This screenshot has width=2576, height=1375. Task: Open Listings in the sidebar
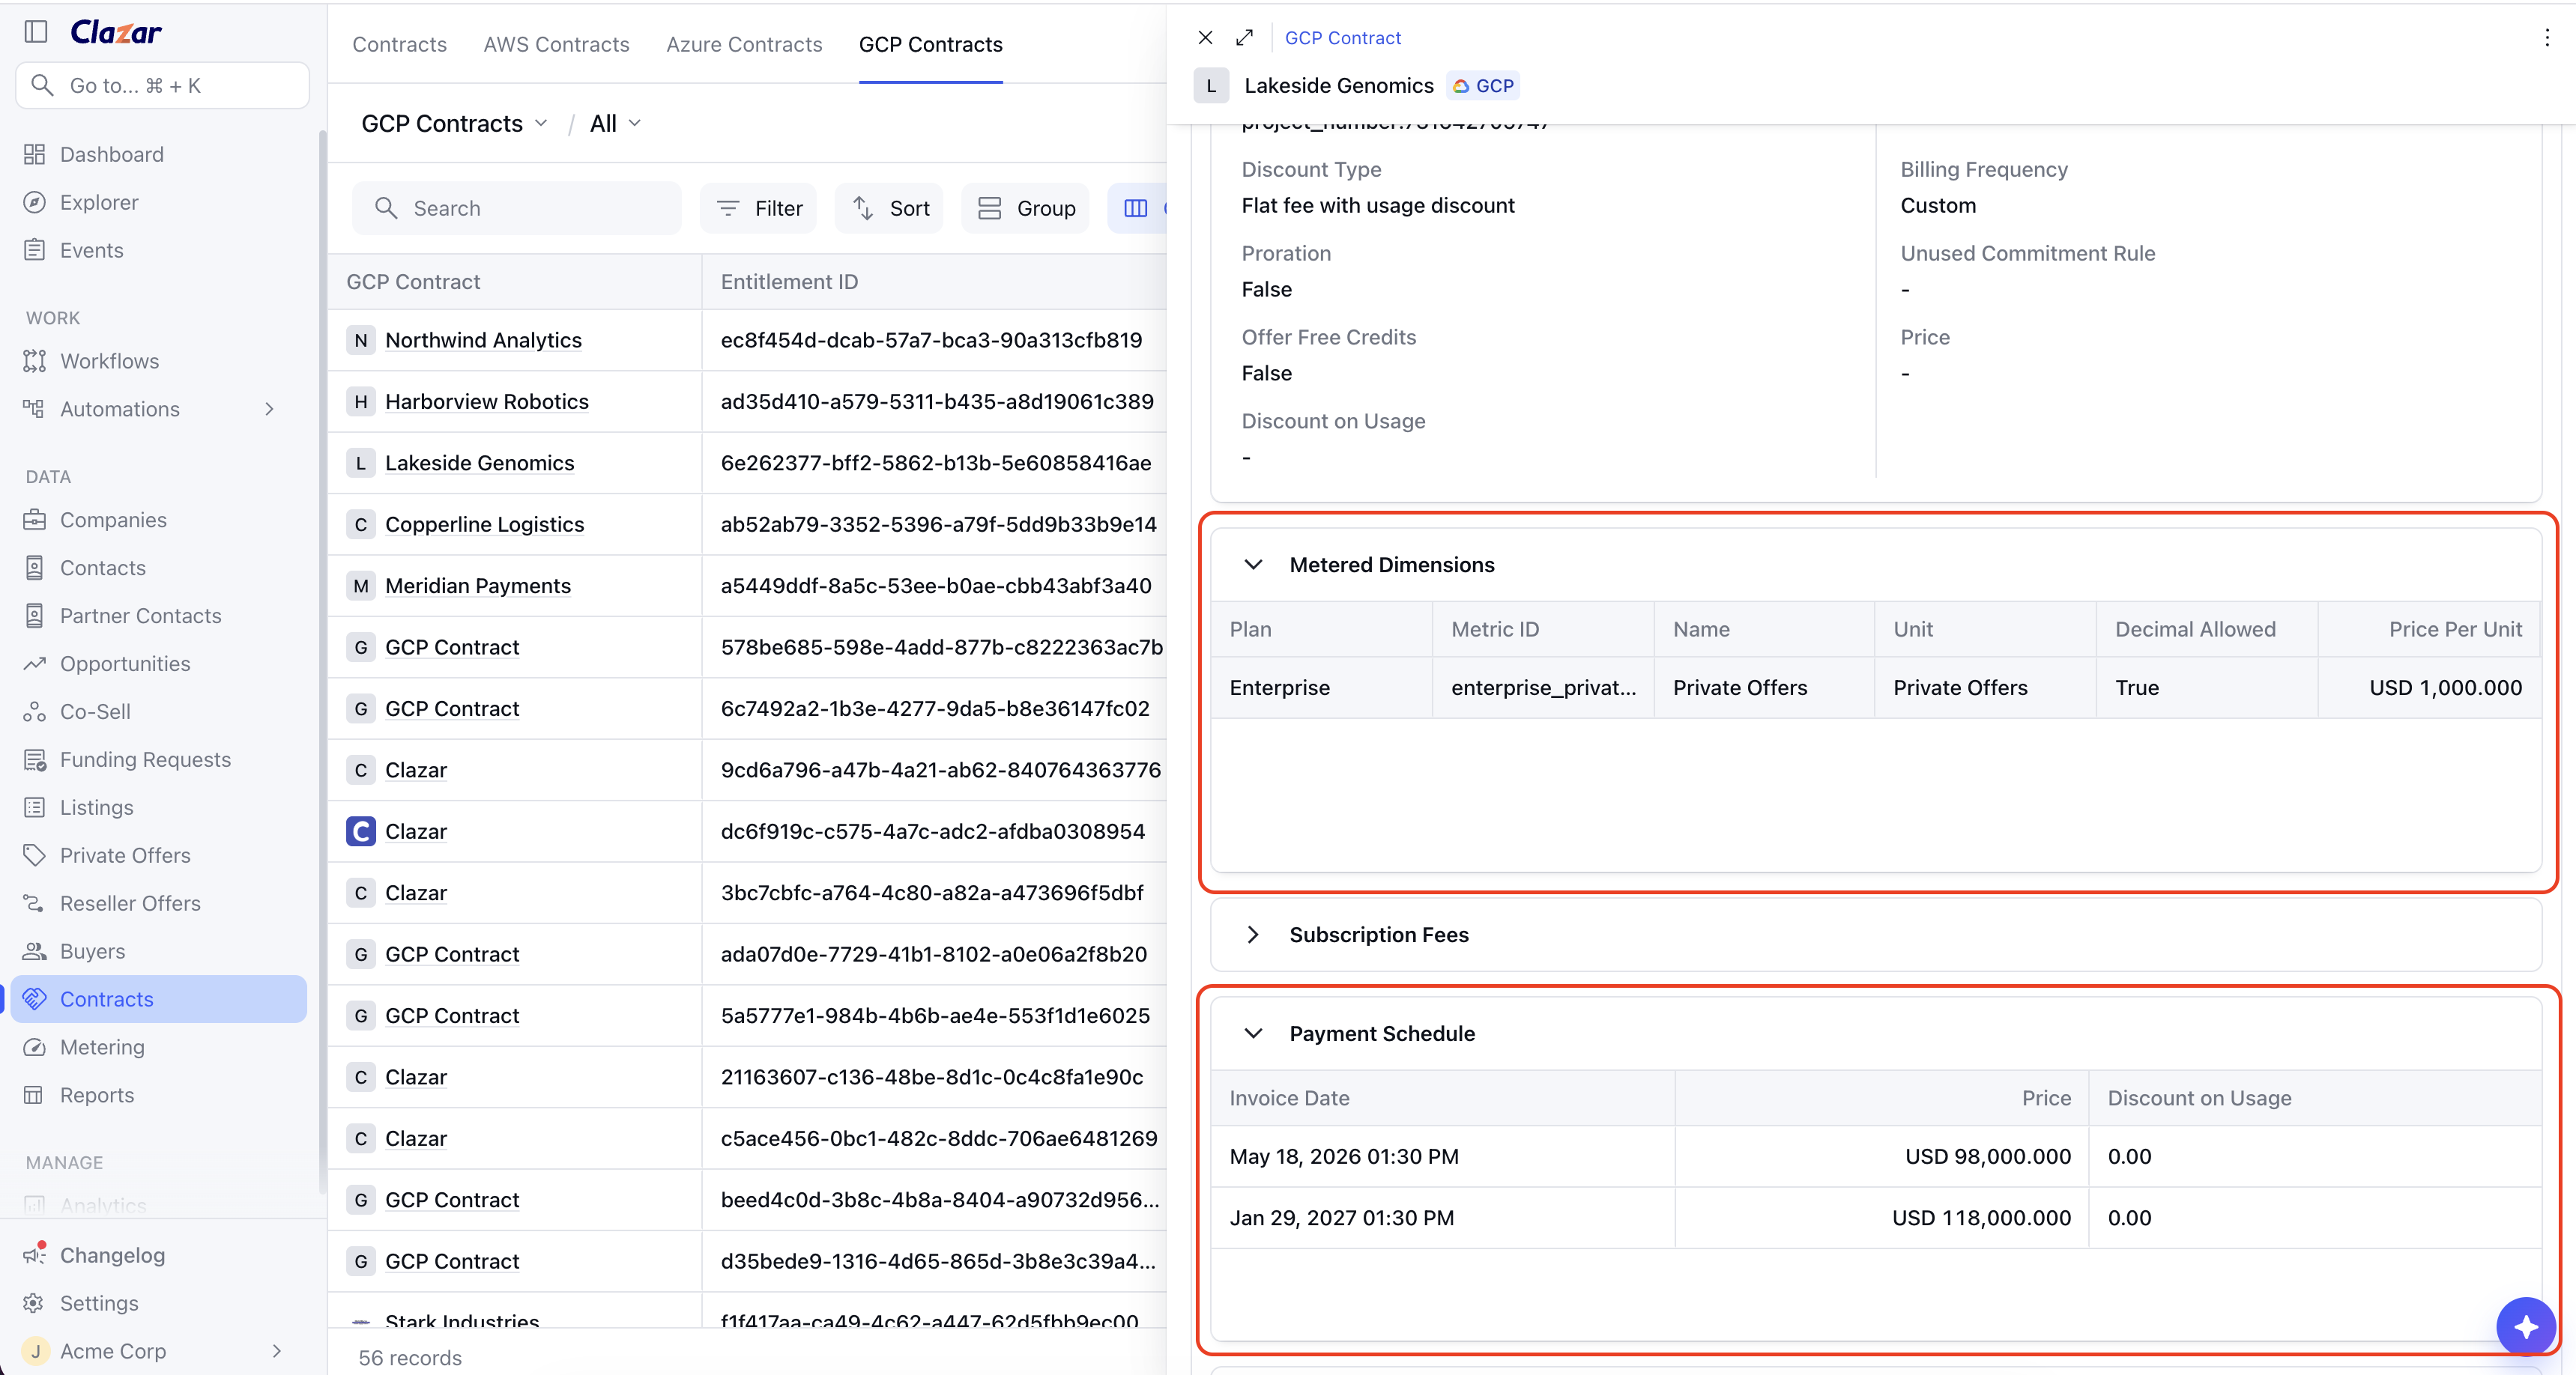coord(96,807)
